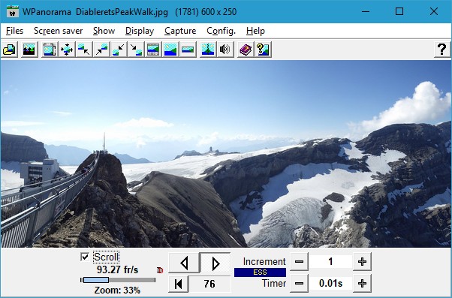452x298 pixels.
Task: Click the vertical split landscape icon
Action: [208, 50]
